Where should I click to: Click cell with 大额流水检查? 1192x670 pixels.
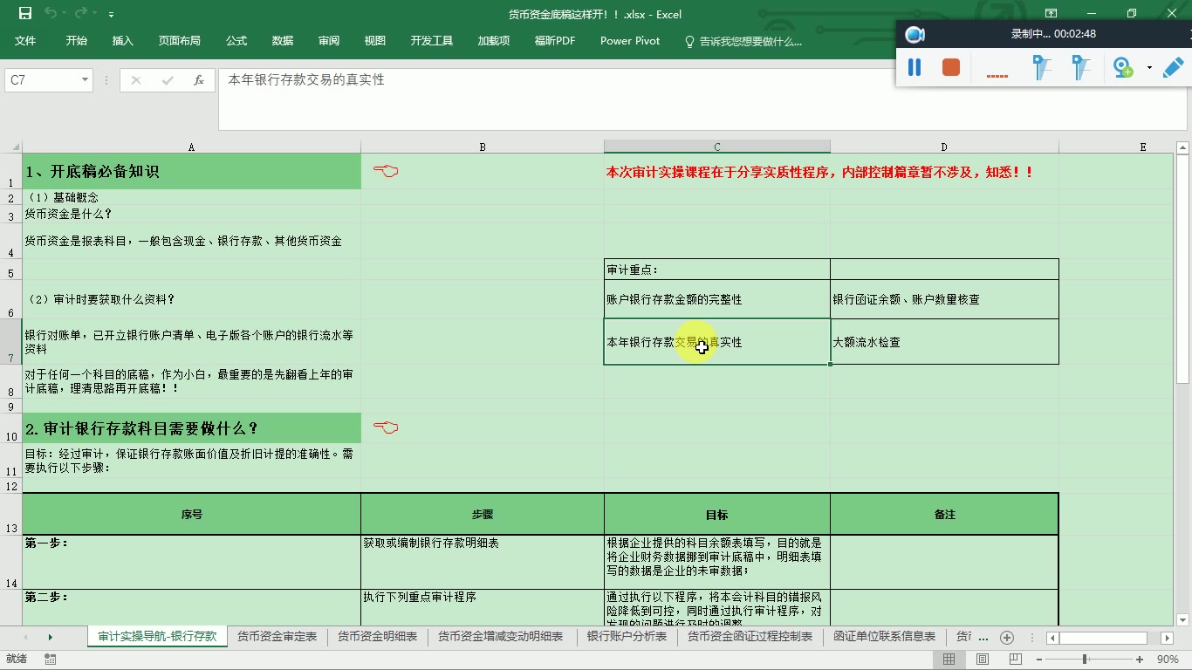coord(944,342)
